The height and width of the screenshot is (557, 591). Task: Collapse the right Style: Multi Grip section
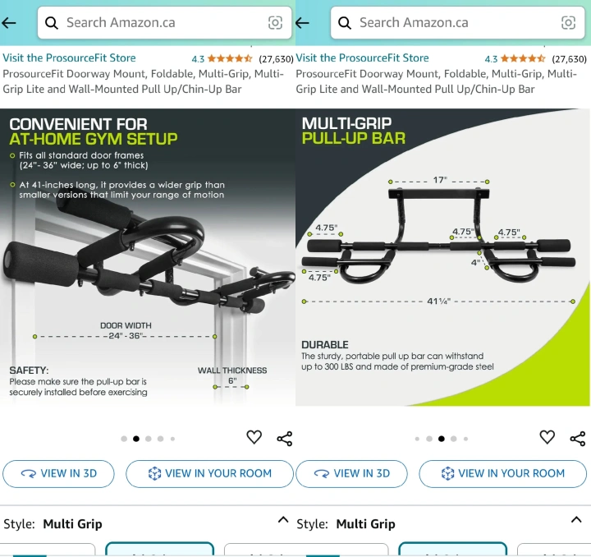pos(576,520)
